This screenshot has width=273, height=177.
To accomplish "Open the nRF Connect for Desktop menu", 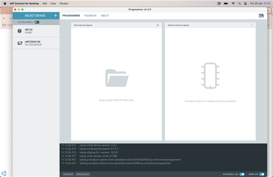I will tap(24, 3).
